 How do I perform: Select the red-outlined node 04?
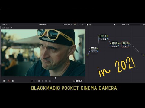(x=125, y=45)
